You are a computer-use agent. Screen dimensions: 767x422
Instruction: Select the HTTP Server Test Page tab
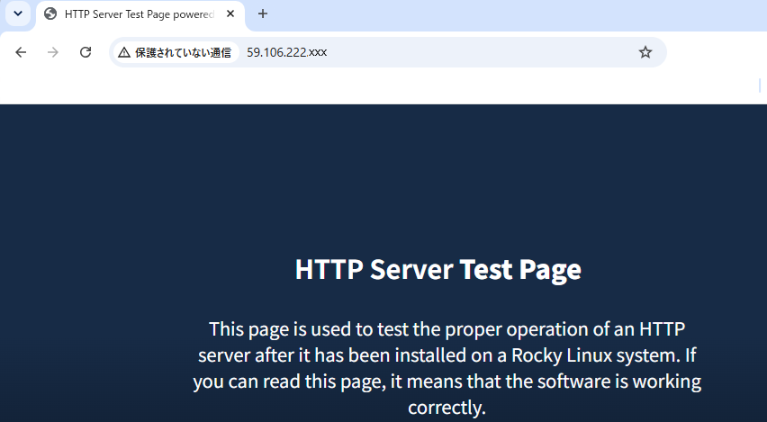coord(140,14)
